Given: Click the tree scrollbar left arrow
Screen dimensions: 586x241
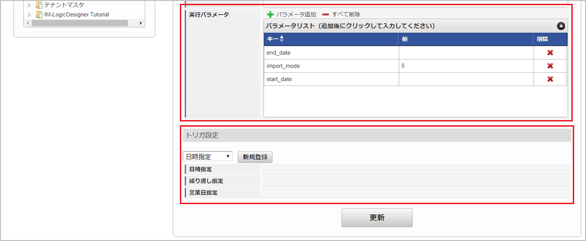Looking at the screenshot, I should (x=27, y=23).
